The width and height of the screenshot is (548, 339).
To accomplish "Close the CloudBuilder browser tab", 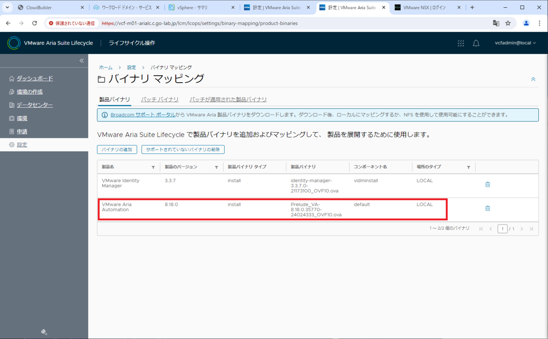I will pyautogui.click(x=82, y=7).
